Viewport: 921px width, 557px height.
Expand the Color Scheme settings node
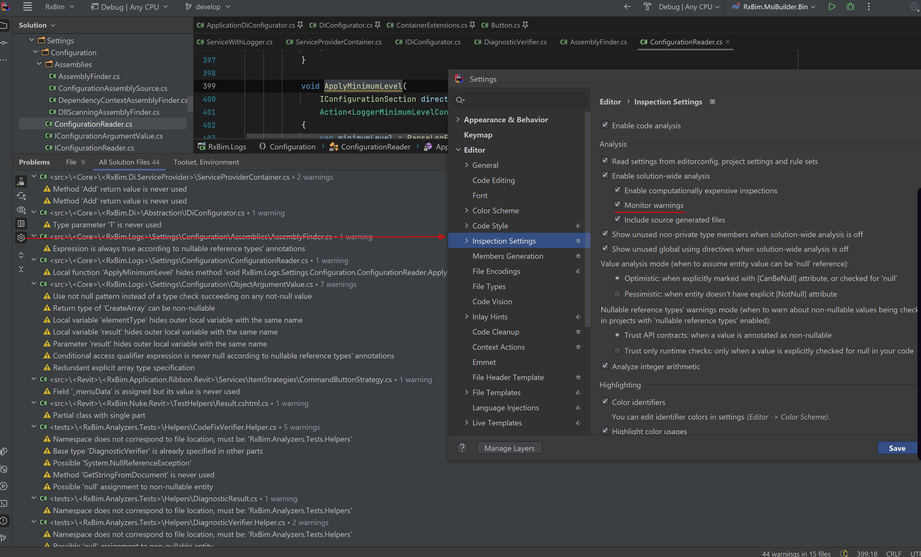[467, 210]
